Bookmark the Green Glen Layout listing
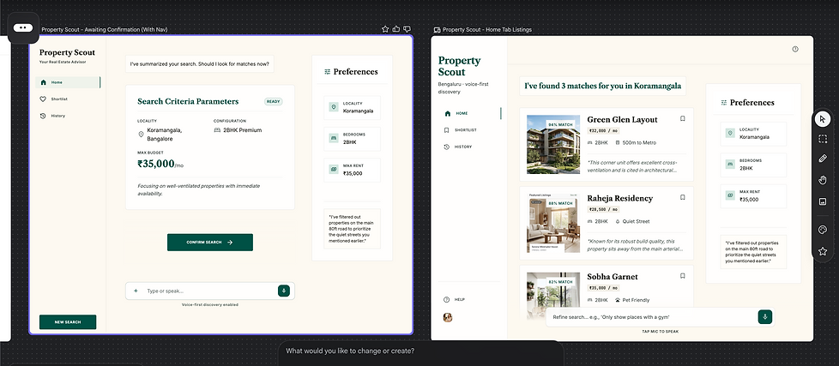The width and height of the screenshot is (839, 366). coord(682,118)
